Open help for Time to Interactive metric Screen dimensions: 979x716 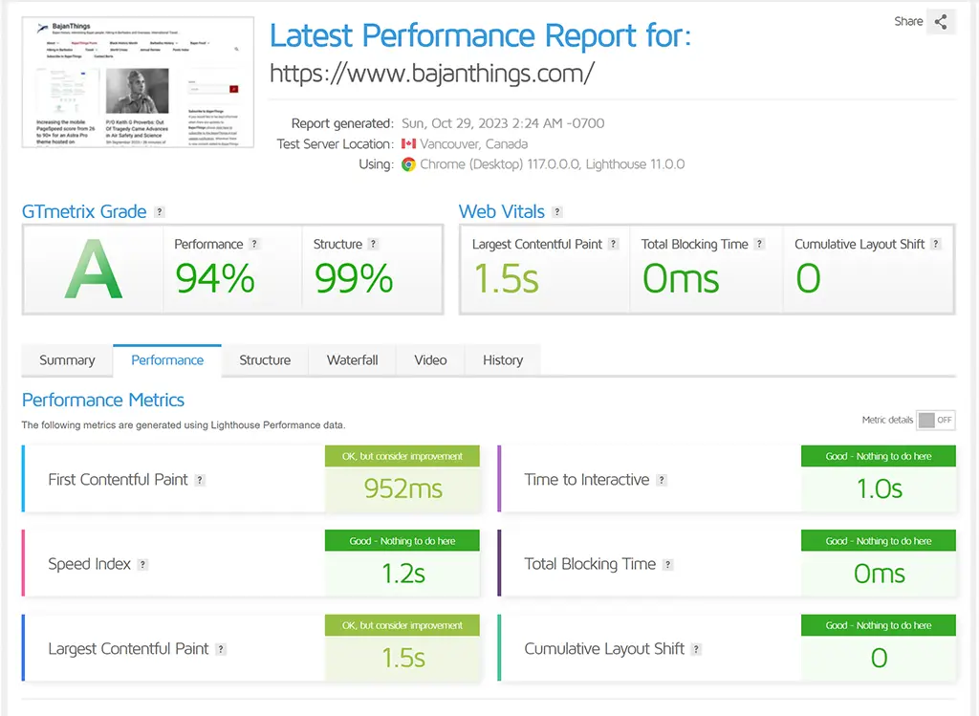point(662,480)
